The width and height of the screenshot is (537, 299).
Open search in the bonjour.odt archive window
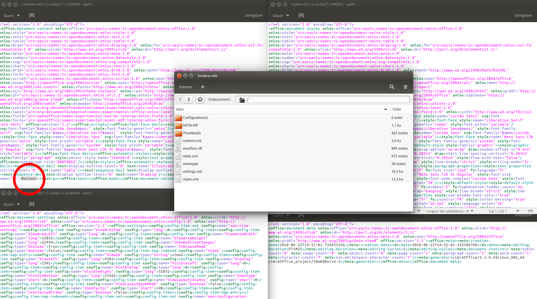tap(392, 87)
